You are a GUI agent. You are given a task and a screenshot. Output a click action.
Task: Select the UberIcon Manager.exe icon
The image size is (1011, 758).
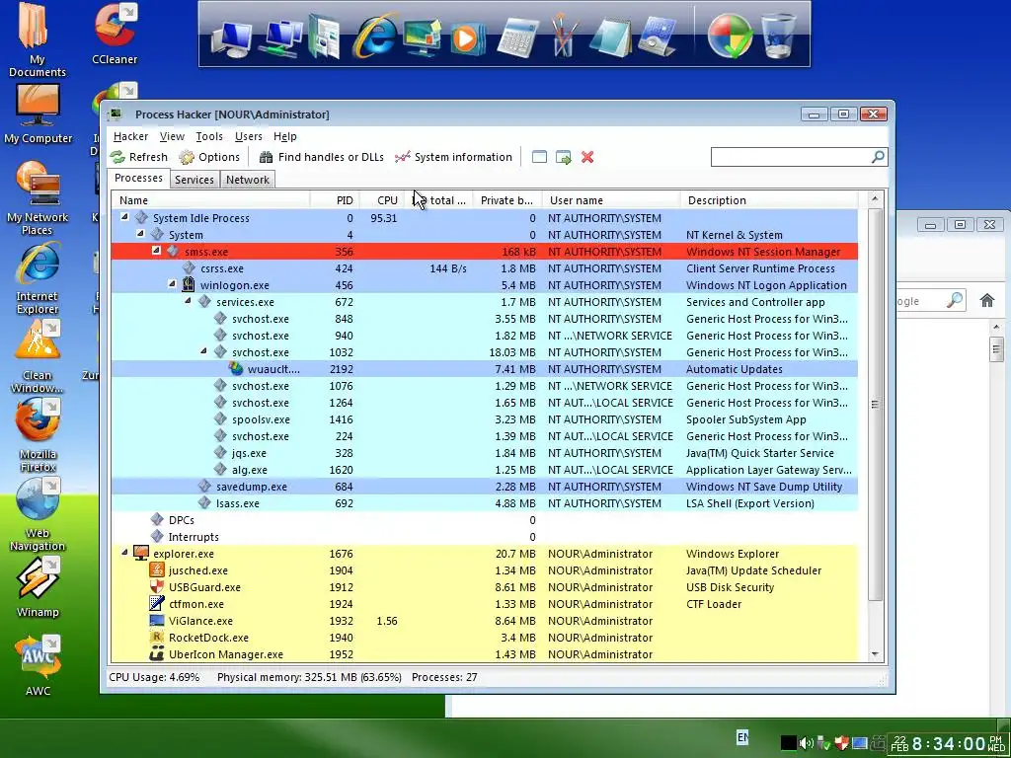(x=157, y=654)
